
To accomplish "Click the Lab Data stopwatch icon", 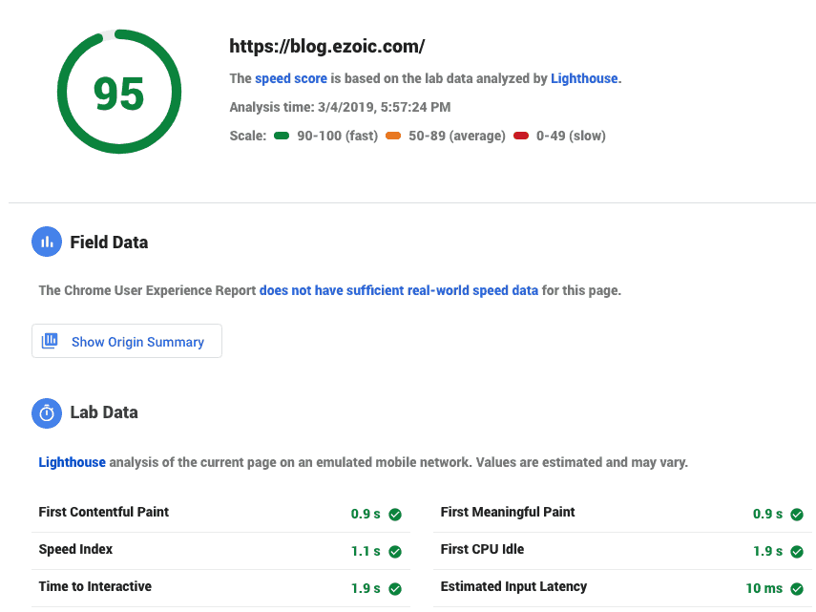I will (x=47, y=413).
